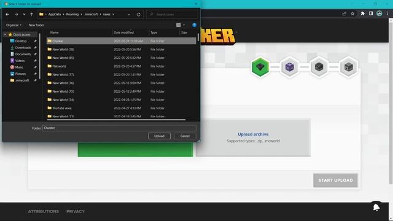Create a New folder

coord(36,25)
